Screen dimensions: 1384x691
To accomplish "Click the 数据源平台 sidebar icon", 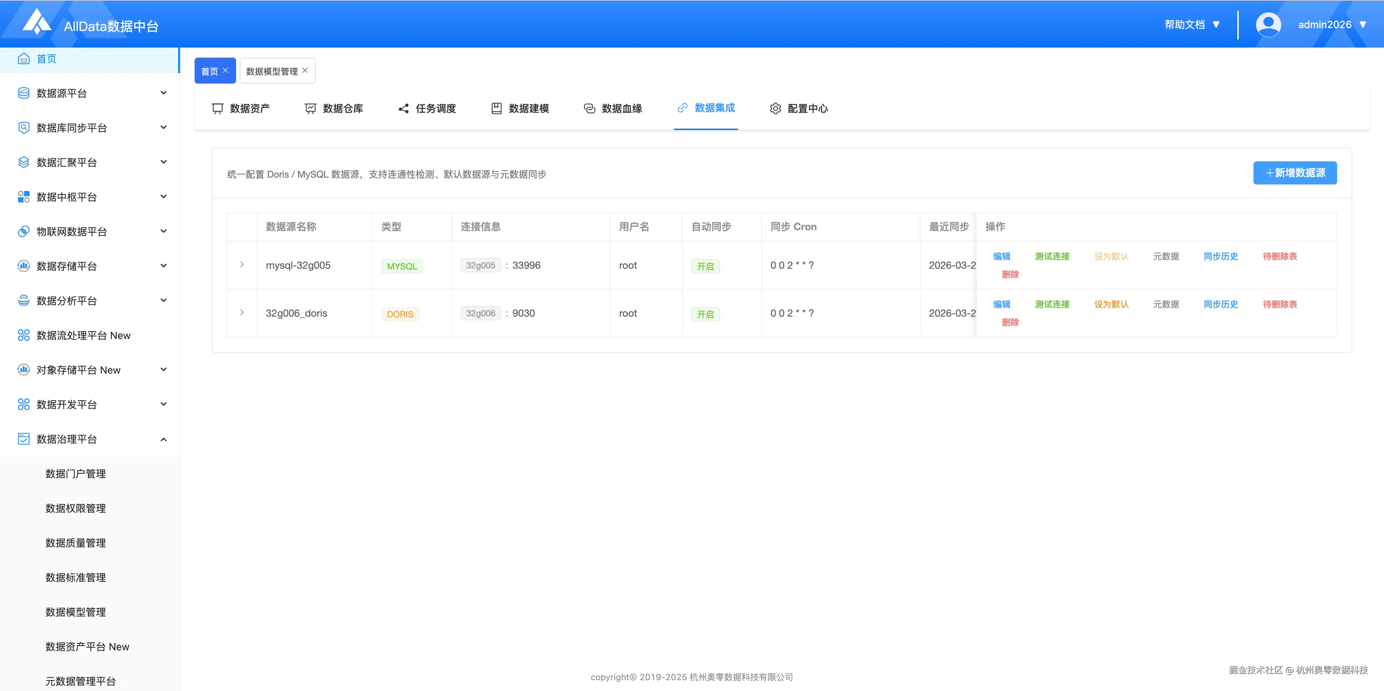I will [24, 93].
